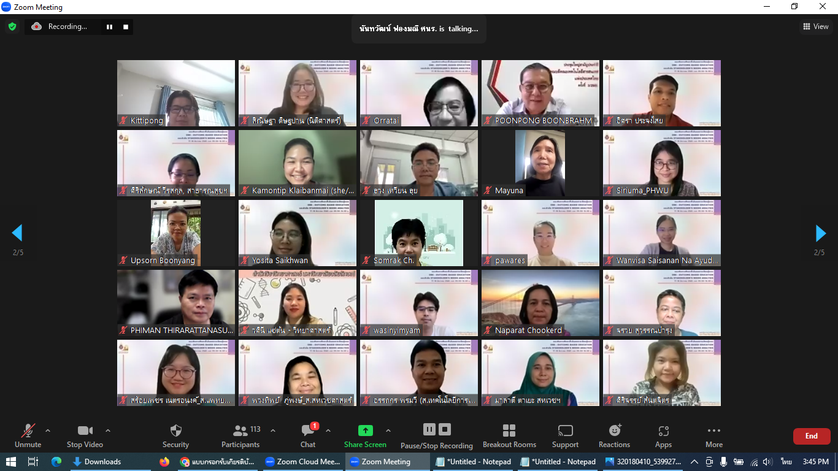This screenshot has width=838, height=471.
Task: Open More options menu
Action: coord(713,436)
